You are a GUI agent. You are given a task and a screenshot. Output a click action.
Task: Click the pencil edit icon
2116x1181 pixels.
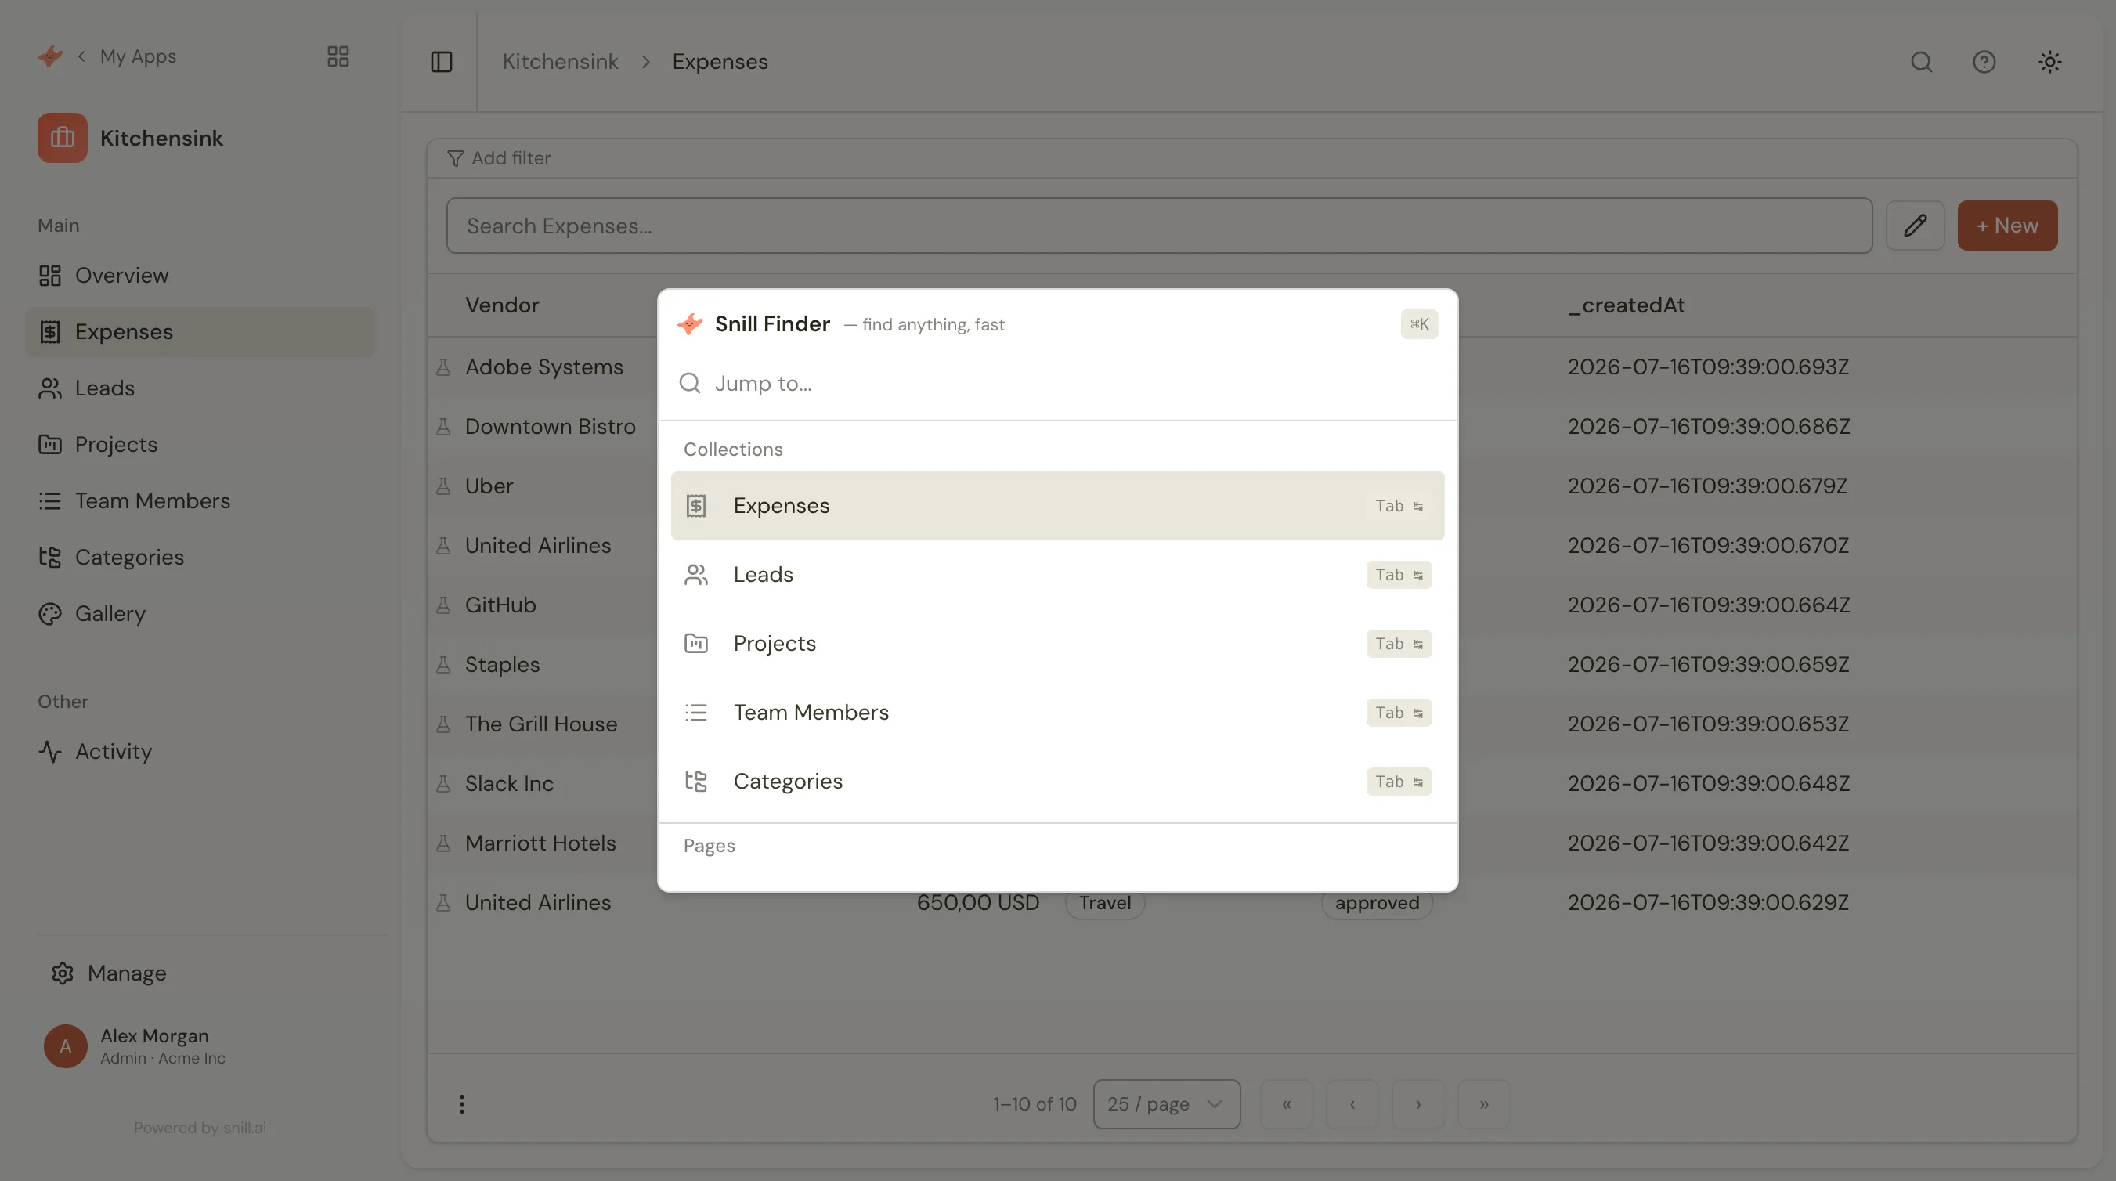[1915, 225]
